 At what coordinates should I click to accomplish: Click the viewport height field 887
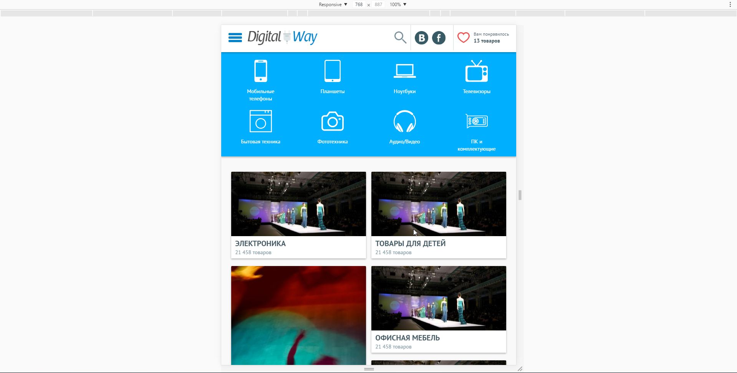[378, 5]
